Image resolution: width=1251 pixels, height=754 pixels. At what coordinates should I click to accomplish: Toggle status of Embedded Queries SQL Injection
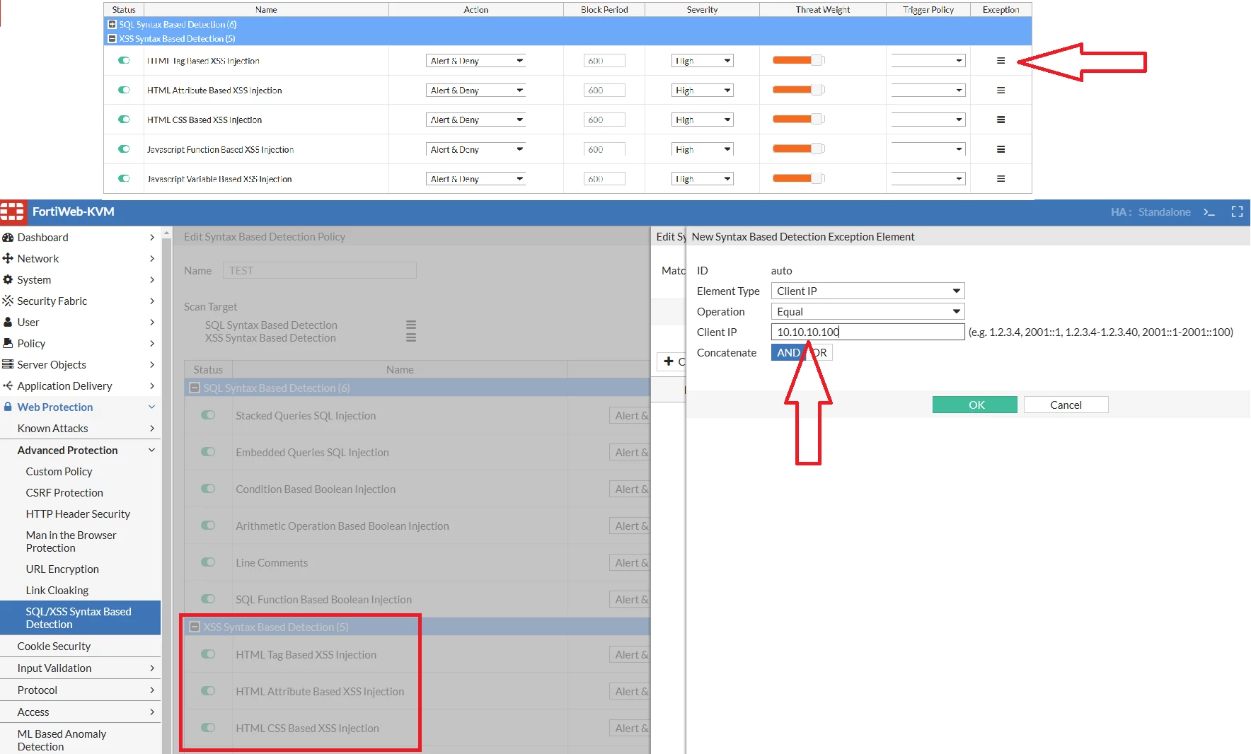coord(208,452)
